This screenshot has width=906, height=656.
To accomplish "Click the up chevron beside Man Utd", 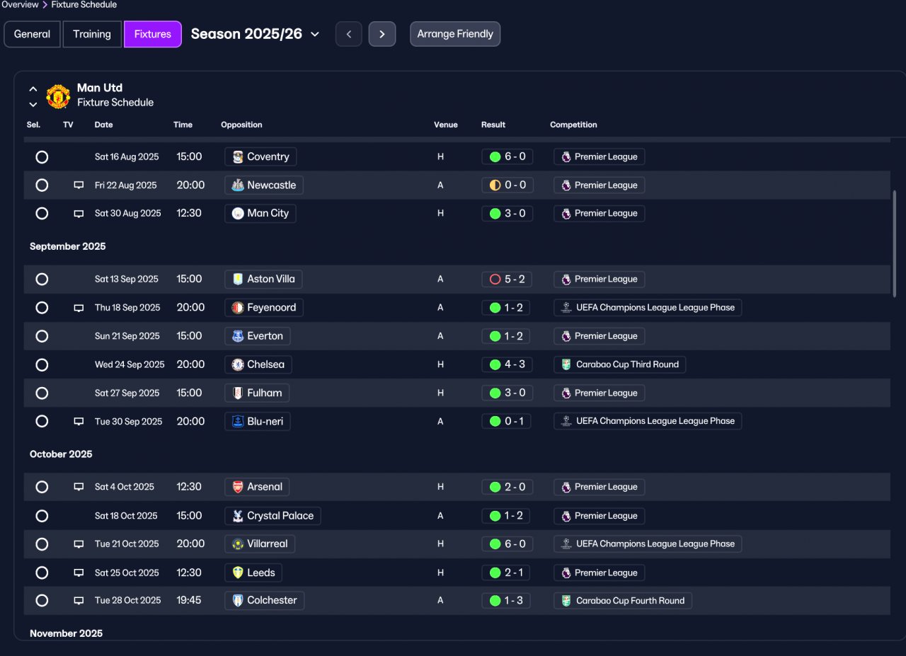I will pos(33,89).
